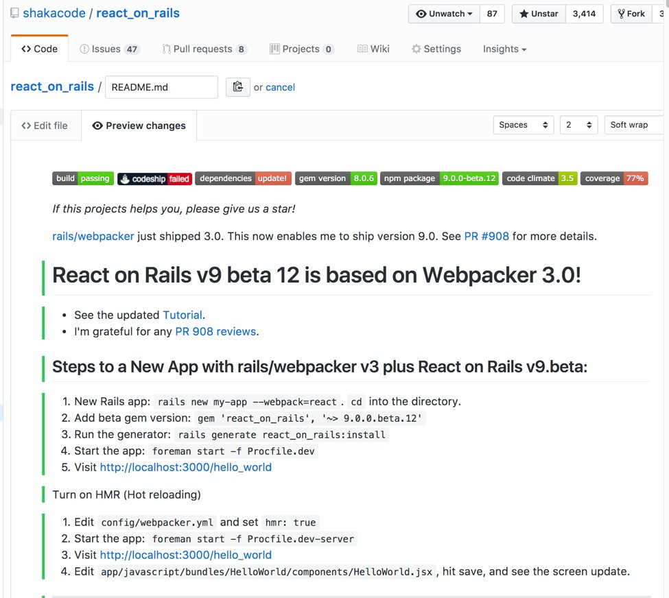Click the "foreman start -f Procfile.dev-server" code
669x598 pixels.
pyautogui.click(x=253, y=539)
